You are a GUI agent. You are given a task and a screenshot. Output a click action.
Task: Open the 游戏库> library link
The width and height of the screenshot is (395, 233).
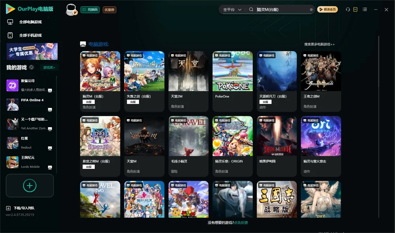pyautogui.click(x=49, y=68)
